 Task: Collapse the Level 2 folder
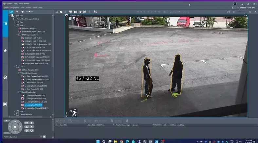14,67
